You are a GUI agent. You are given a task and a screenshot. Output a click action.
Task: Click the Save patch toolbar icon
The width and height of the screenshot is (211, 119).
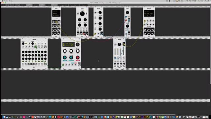tap(6, 5)
